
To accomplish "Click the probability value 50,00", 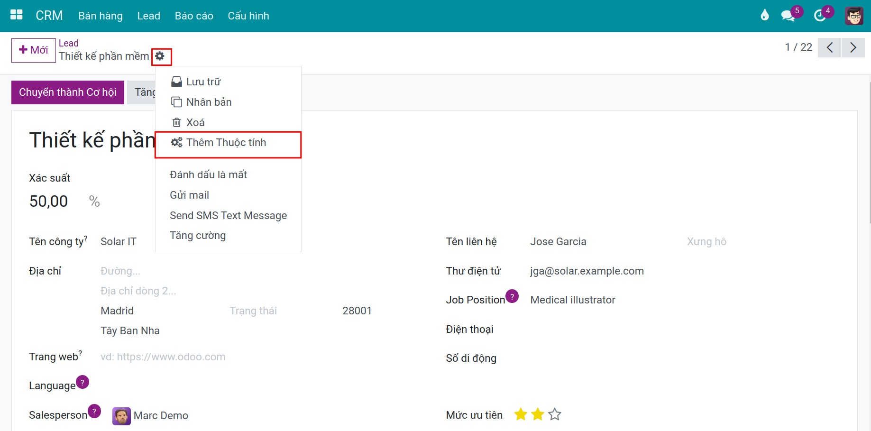I will (x=49, y=201).
